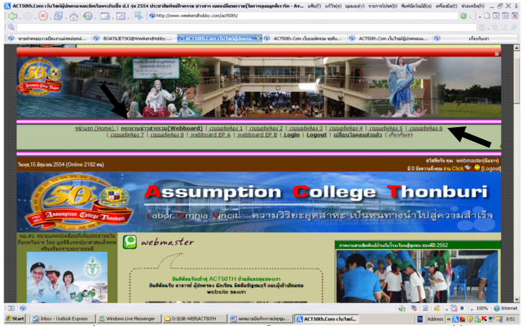Click the Login link in site menu

pos(292,135)
